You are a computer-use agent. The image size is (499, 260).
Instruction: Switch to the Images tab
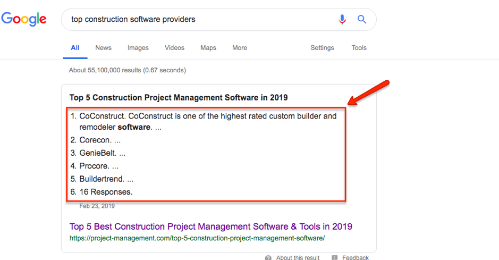pyautogui.click(x=138, y=48)
